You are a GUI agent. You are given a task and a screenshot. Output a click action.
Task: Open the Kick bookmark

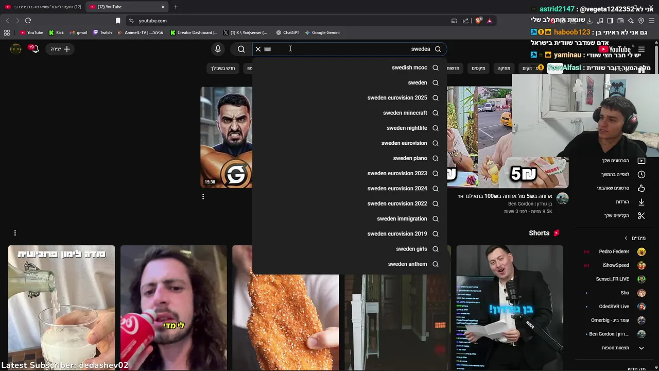tap(56, 32)
